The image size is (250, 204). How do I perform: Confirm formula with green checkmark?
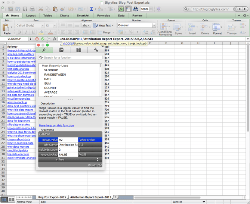tap(43, 39)
